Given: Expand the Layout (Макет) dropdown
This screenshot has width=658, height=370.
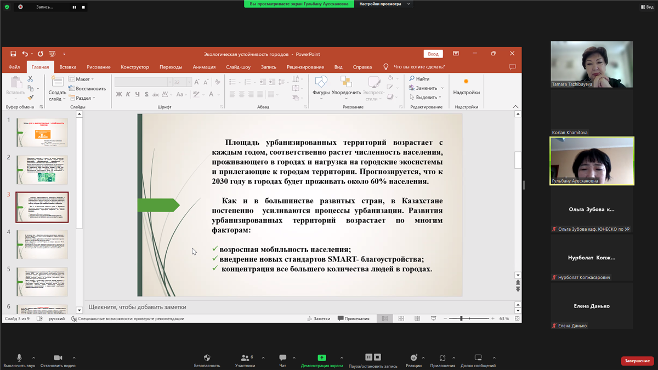Looking at the screenshot, I should pyautogui.click(x=81, y=79).
